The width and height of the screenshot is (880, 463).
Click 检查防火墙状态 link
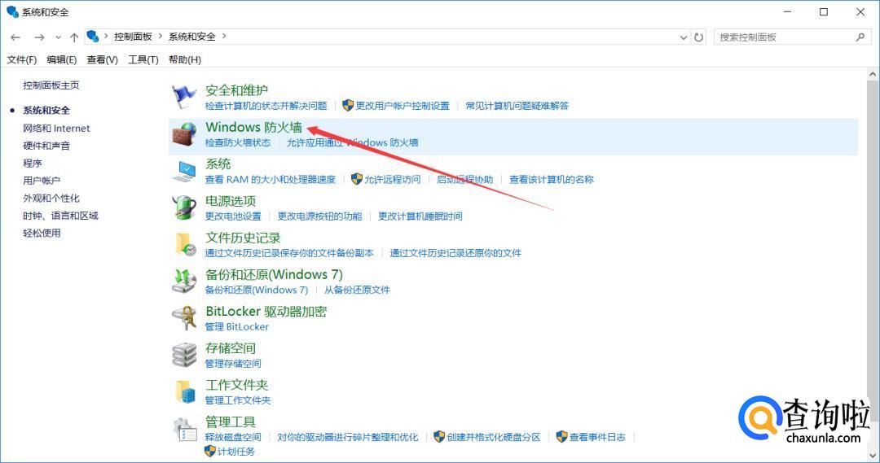click(x=238, y=143)
